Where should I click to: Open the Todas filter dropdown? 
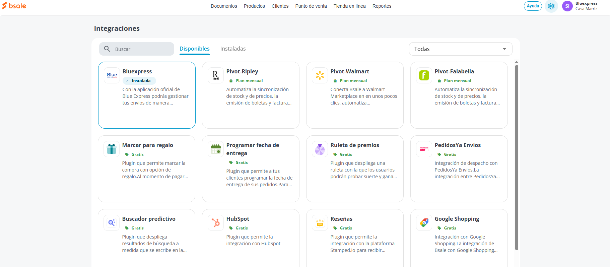click(461, 49)
